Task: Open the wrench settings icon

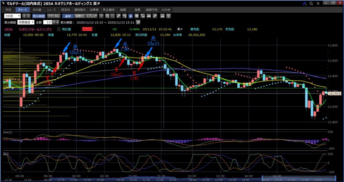Action: (155, 16)
